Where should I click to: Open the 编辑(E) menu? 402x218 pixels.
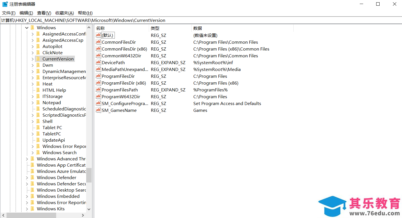[x=26, y=13]
